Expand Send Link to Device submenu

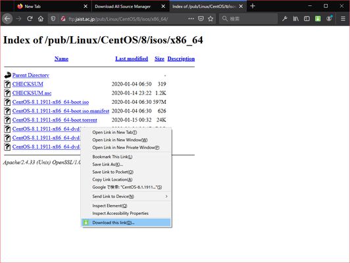126,197
